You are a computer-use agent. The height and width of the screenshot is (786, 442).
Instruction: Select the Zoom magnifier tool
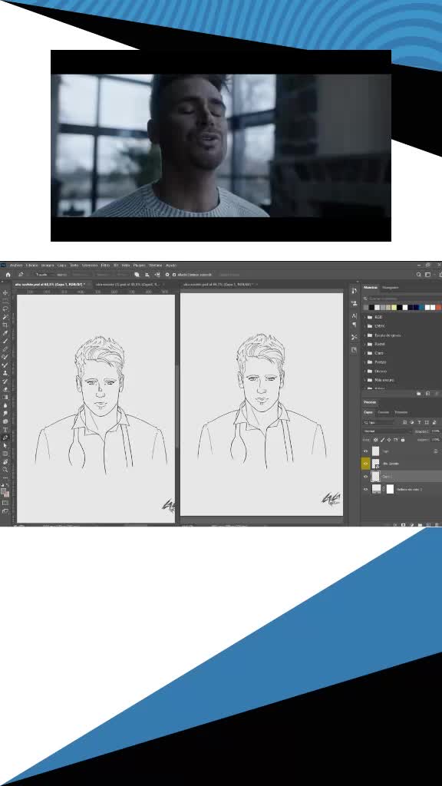point(5,470)
